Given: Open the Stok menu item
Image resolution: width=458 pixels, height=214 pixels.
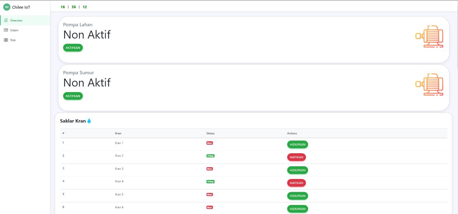Looking at the screenshot, I should (x=25, y=40).
